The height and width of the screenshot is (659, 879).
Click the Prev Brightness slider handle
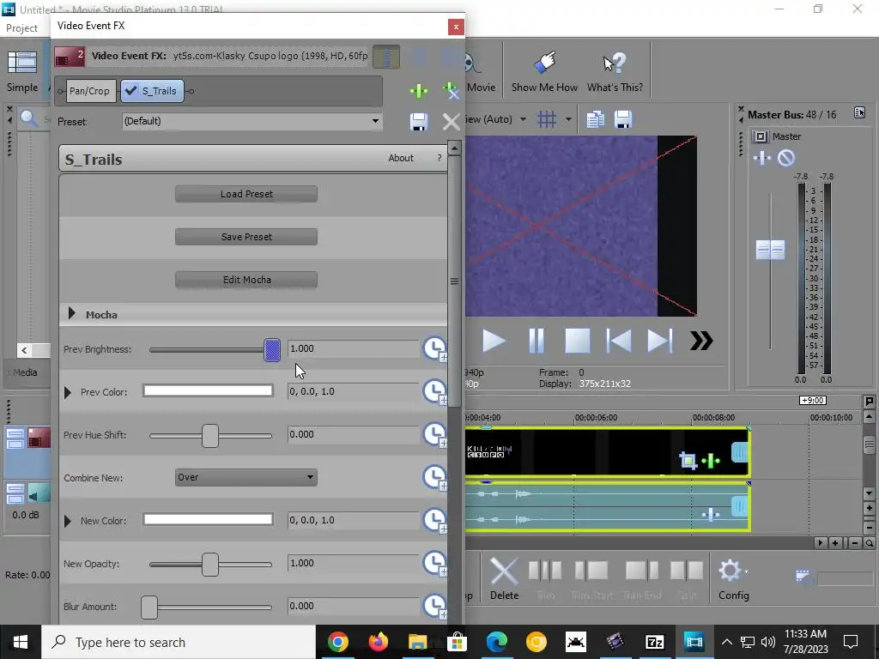pyautogui.click(x=272, y=350)
